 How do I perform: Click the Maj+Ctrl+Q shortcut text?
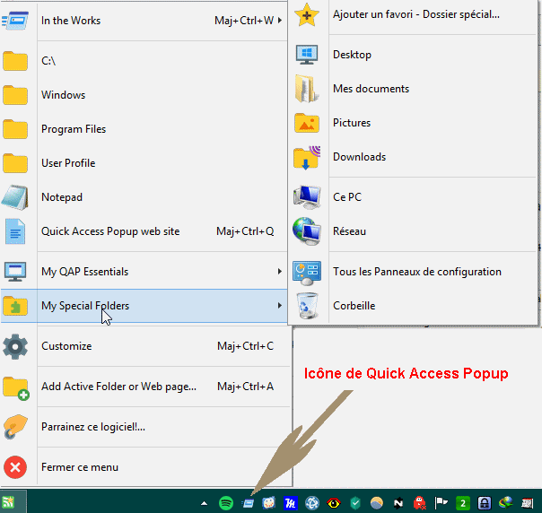click(245, 231)
